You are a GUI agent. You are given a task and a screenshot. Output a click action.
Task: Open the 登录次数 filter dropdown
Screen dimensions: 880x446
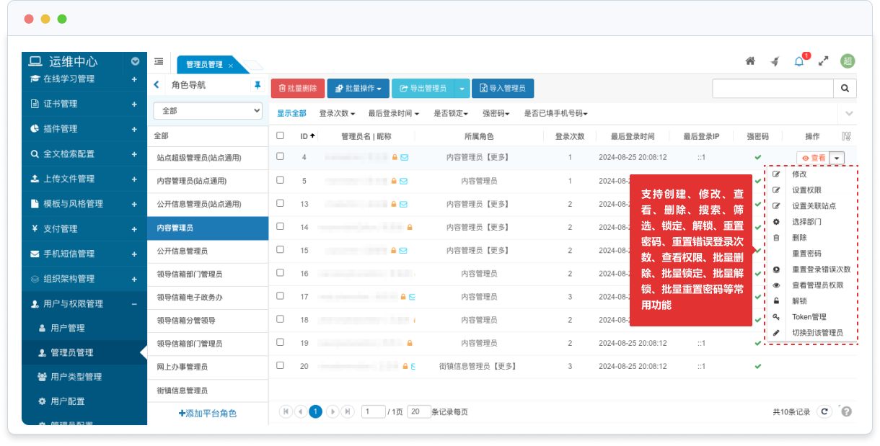pos(337,113)
